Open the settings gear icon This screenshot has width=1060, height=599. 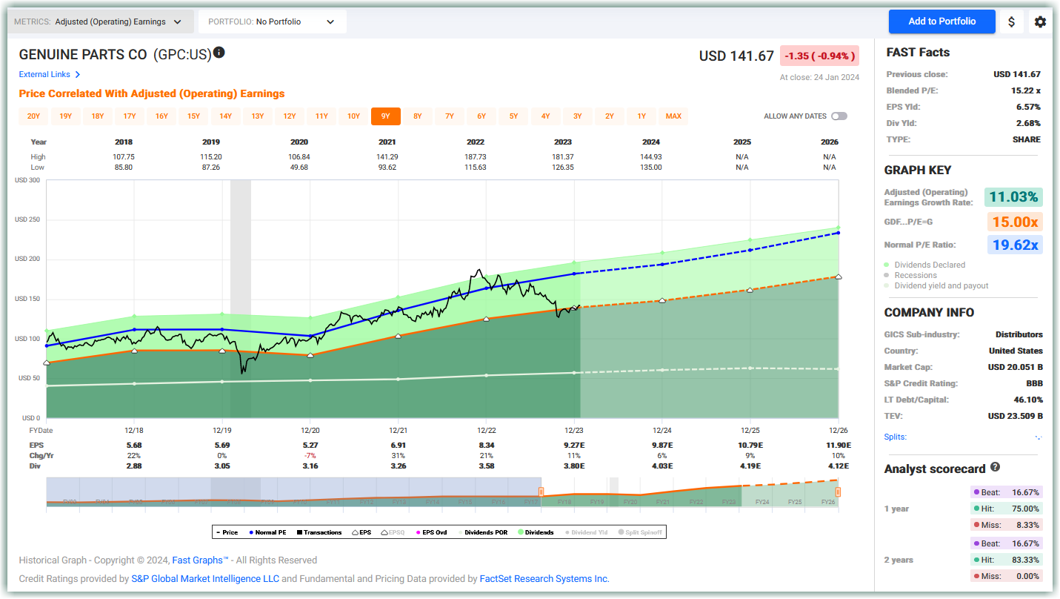[x=1040, y=21]
